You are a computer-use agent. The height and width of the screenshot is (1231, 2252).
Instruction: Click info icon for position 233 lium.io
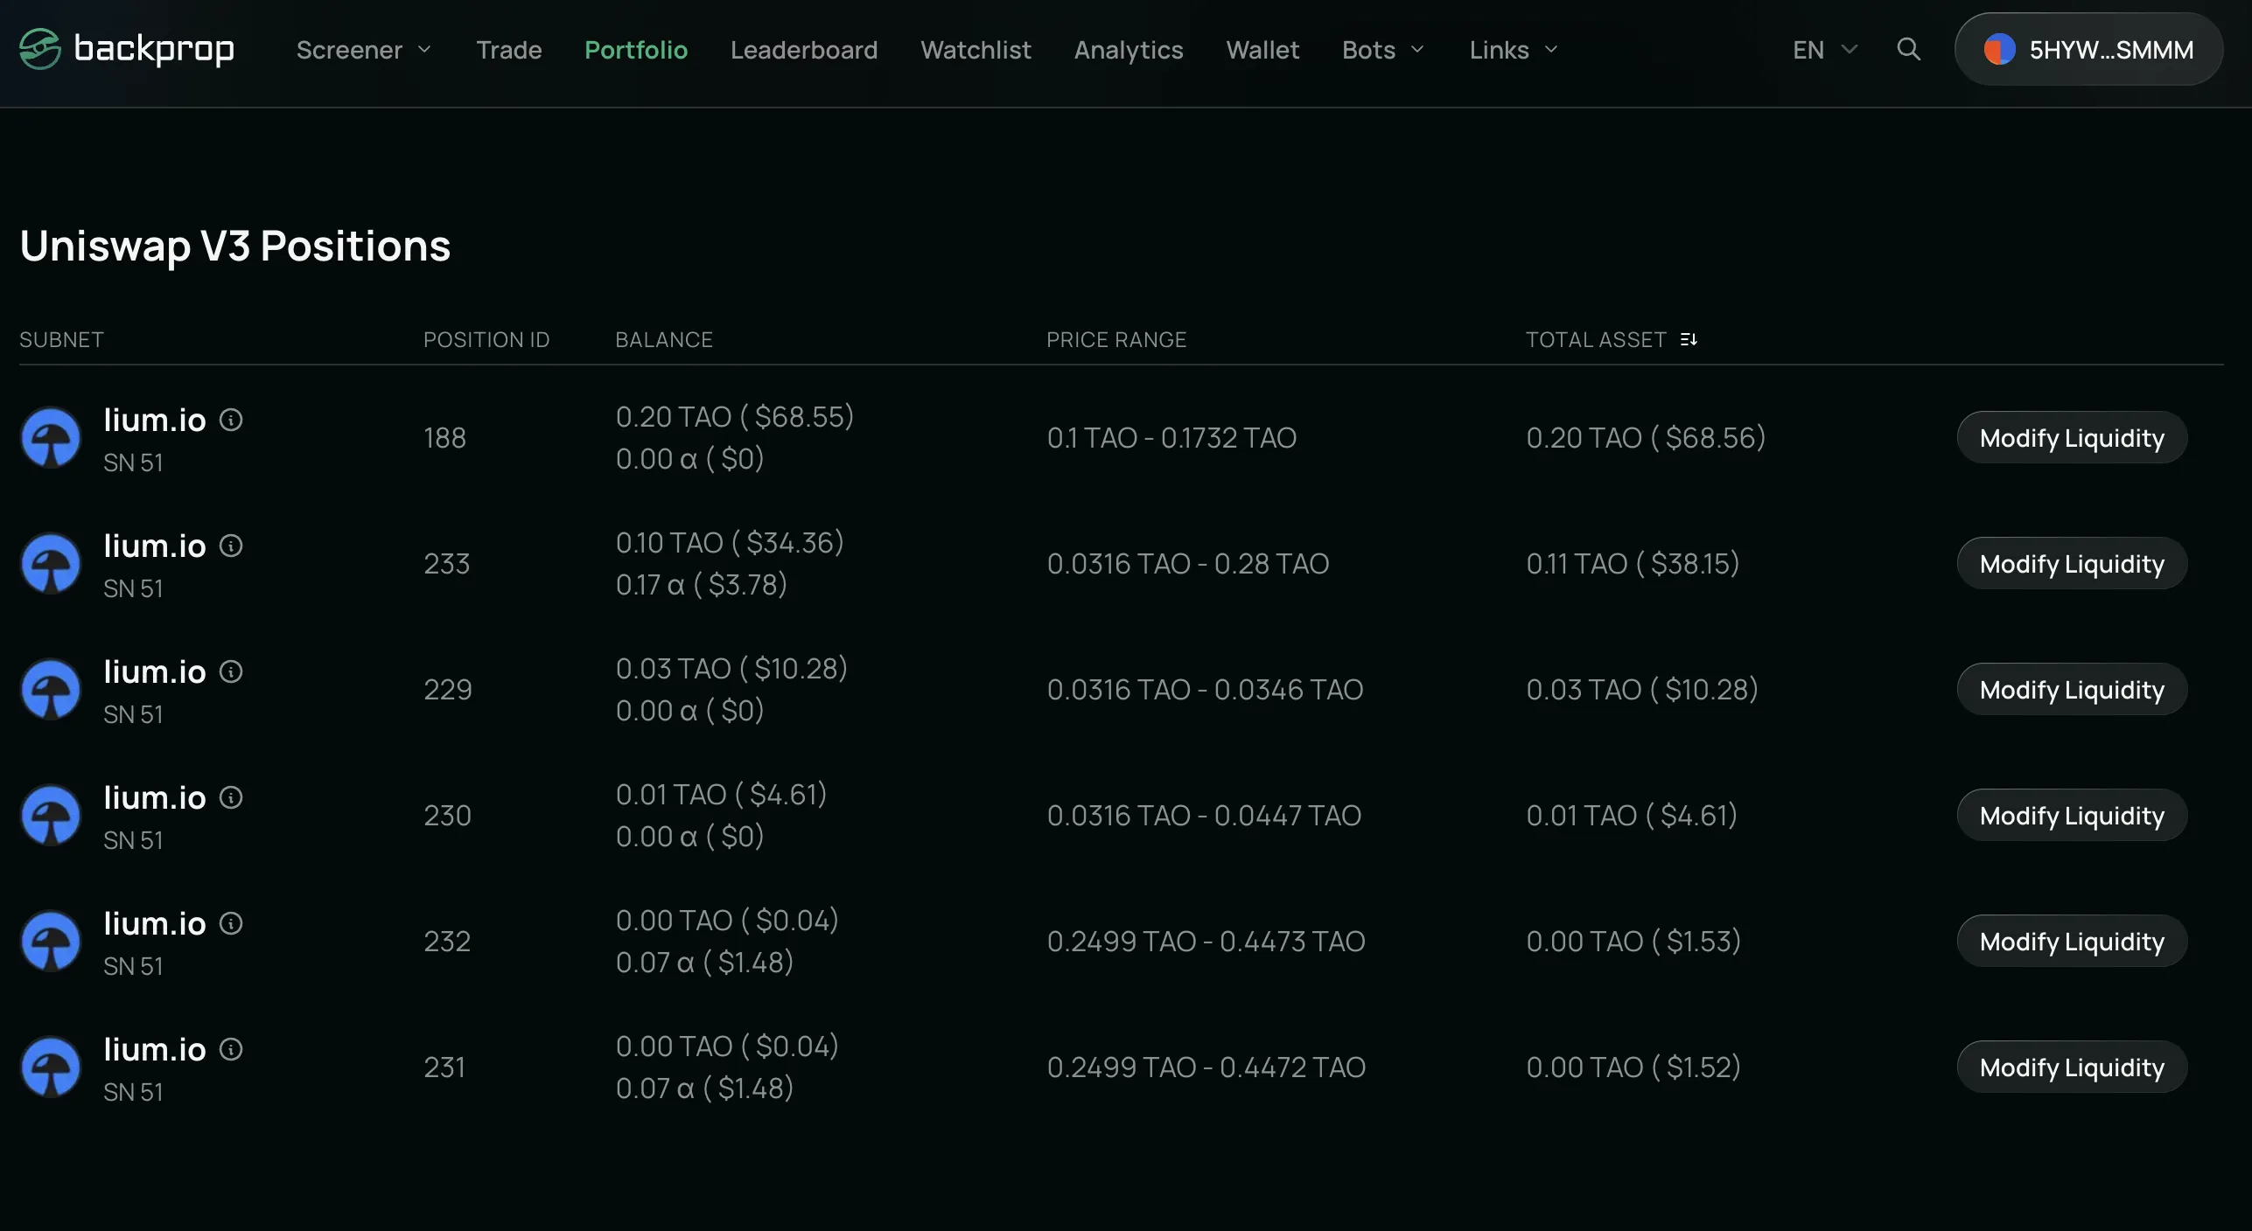click(x=231, y=546)
